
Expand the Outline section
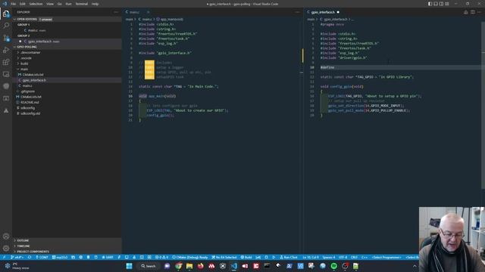[x=23, y=240]
